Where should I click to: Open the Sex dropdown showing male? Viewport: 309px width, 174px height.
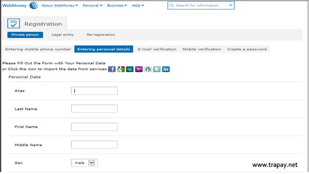point(84,163)
